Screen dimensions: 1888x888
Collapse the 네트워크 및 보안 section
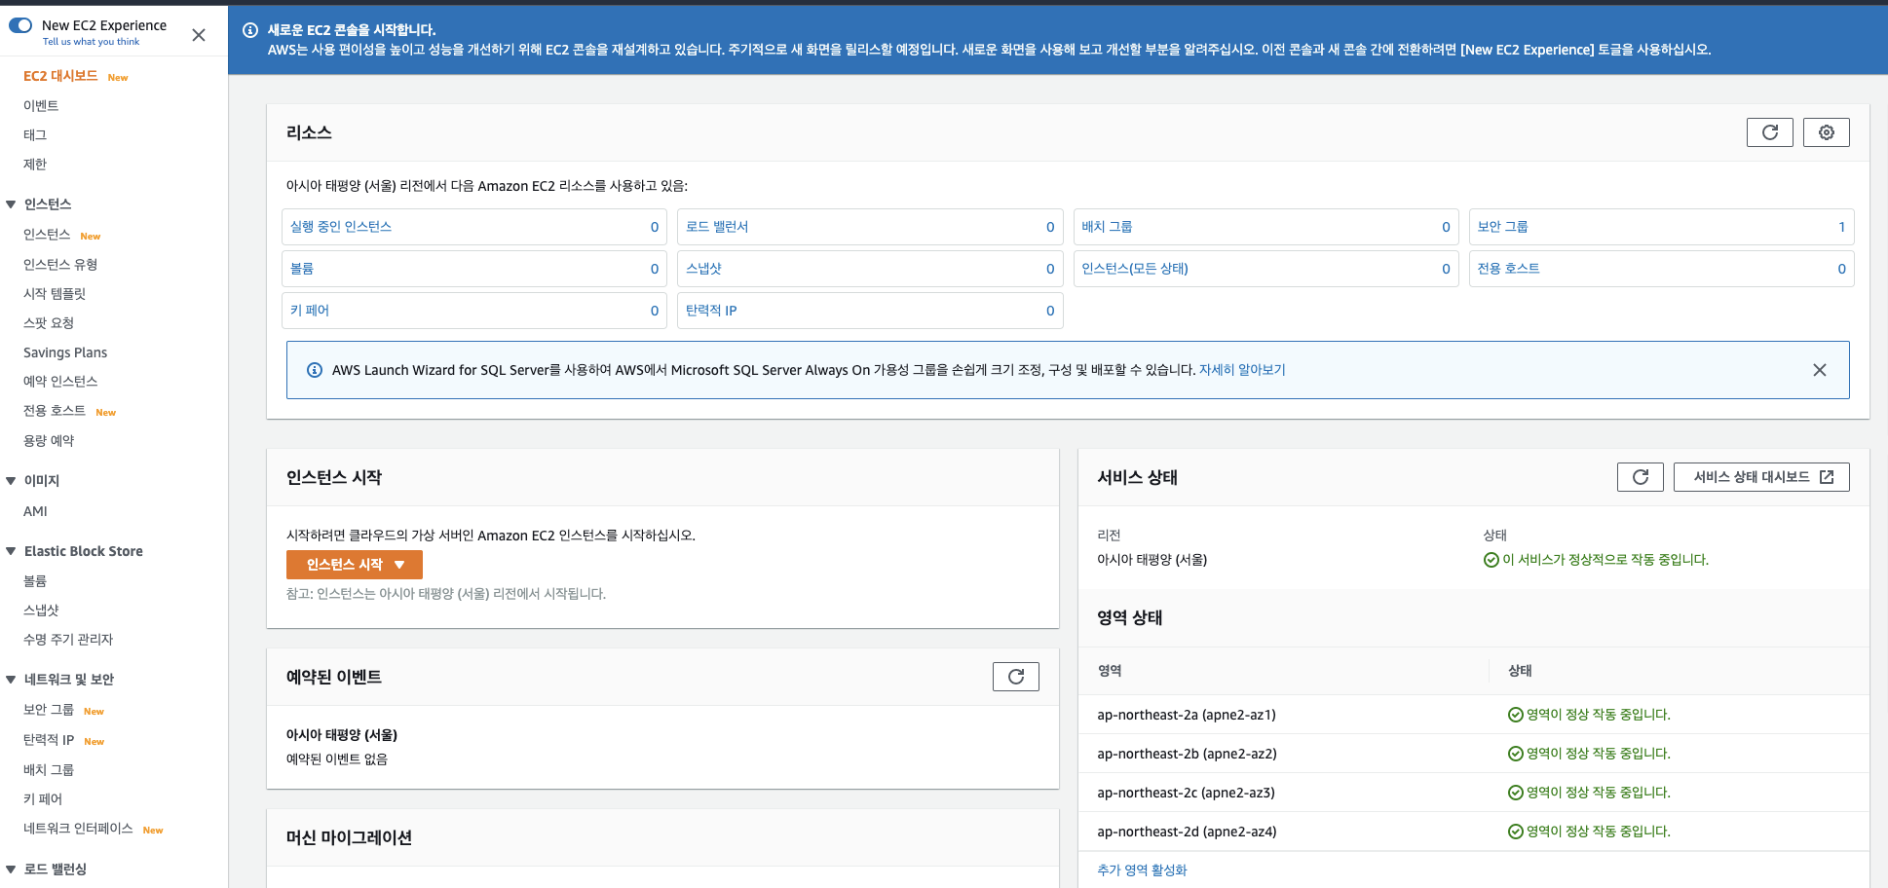[x=11, y=680]
